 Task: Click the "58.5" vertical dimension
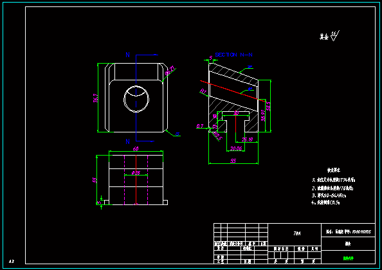[x=268, y=107]
